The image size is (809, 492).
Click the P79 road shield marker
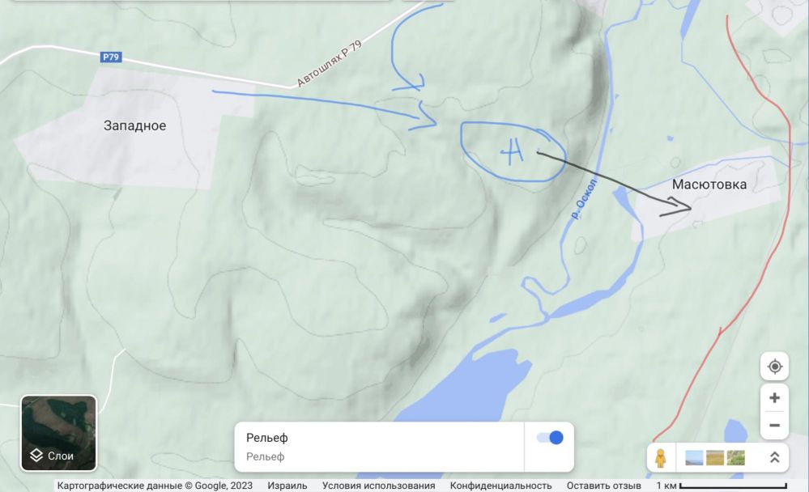pyautogui.click(x=111, y=57)
